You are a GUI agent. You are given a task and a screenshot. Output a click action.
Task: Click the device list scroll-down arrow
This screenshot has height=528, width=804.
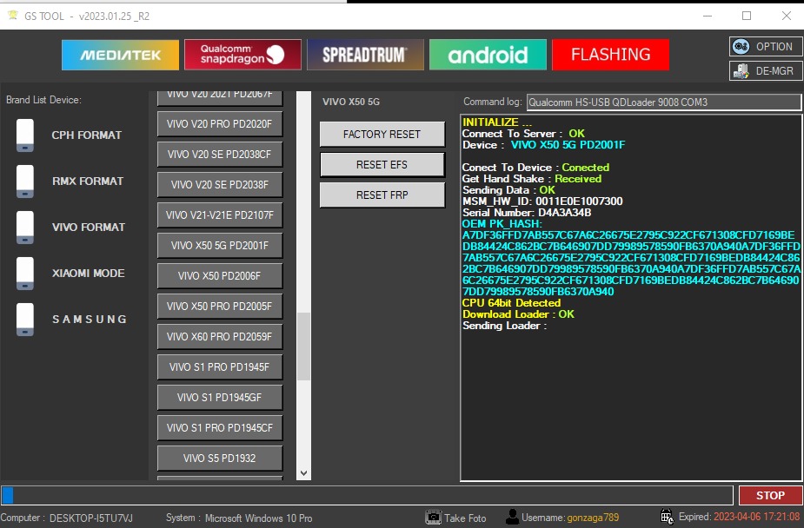[303, 473]
